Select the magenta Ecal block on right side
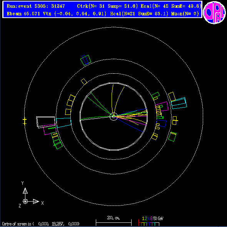 click(162, 106)
